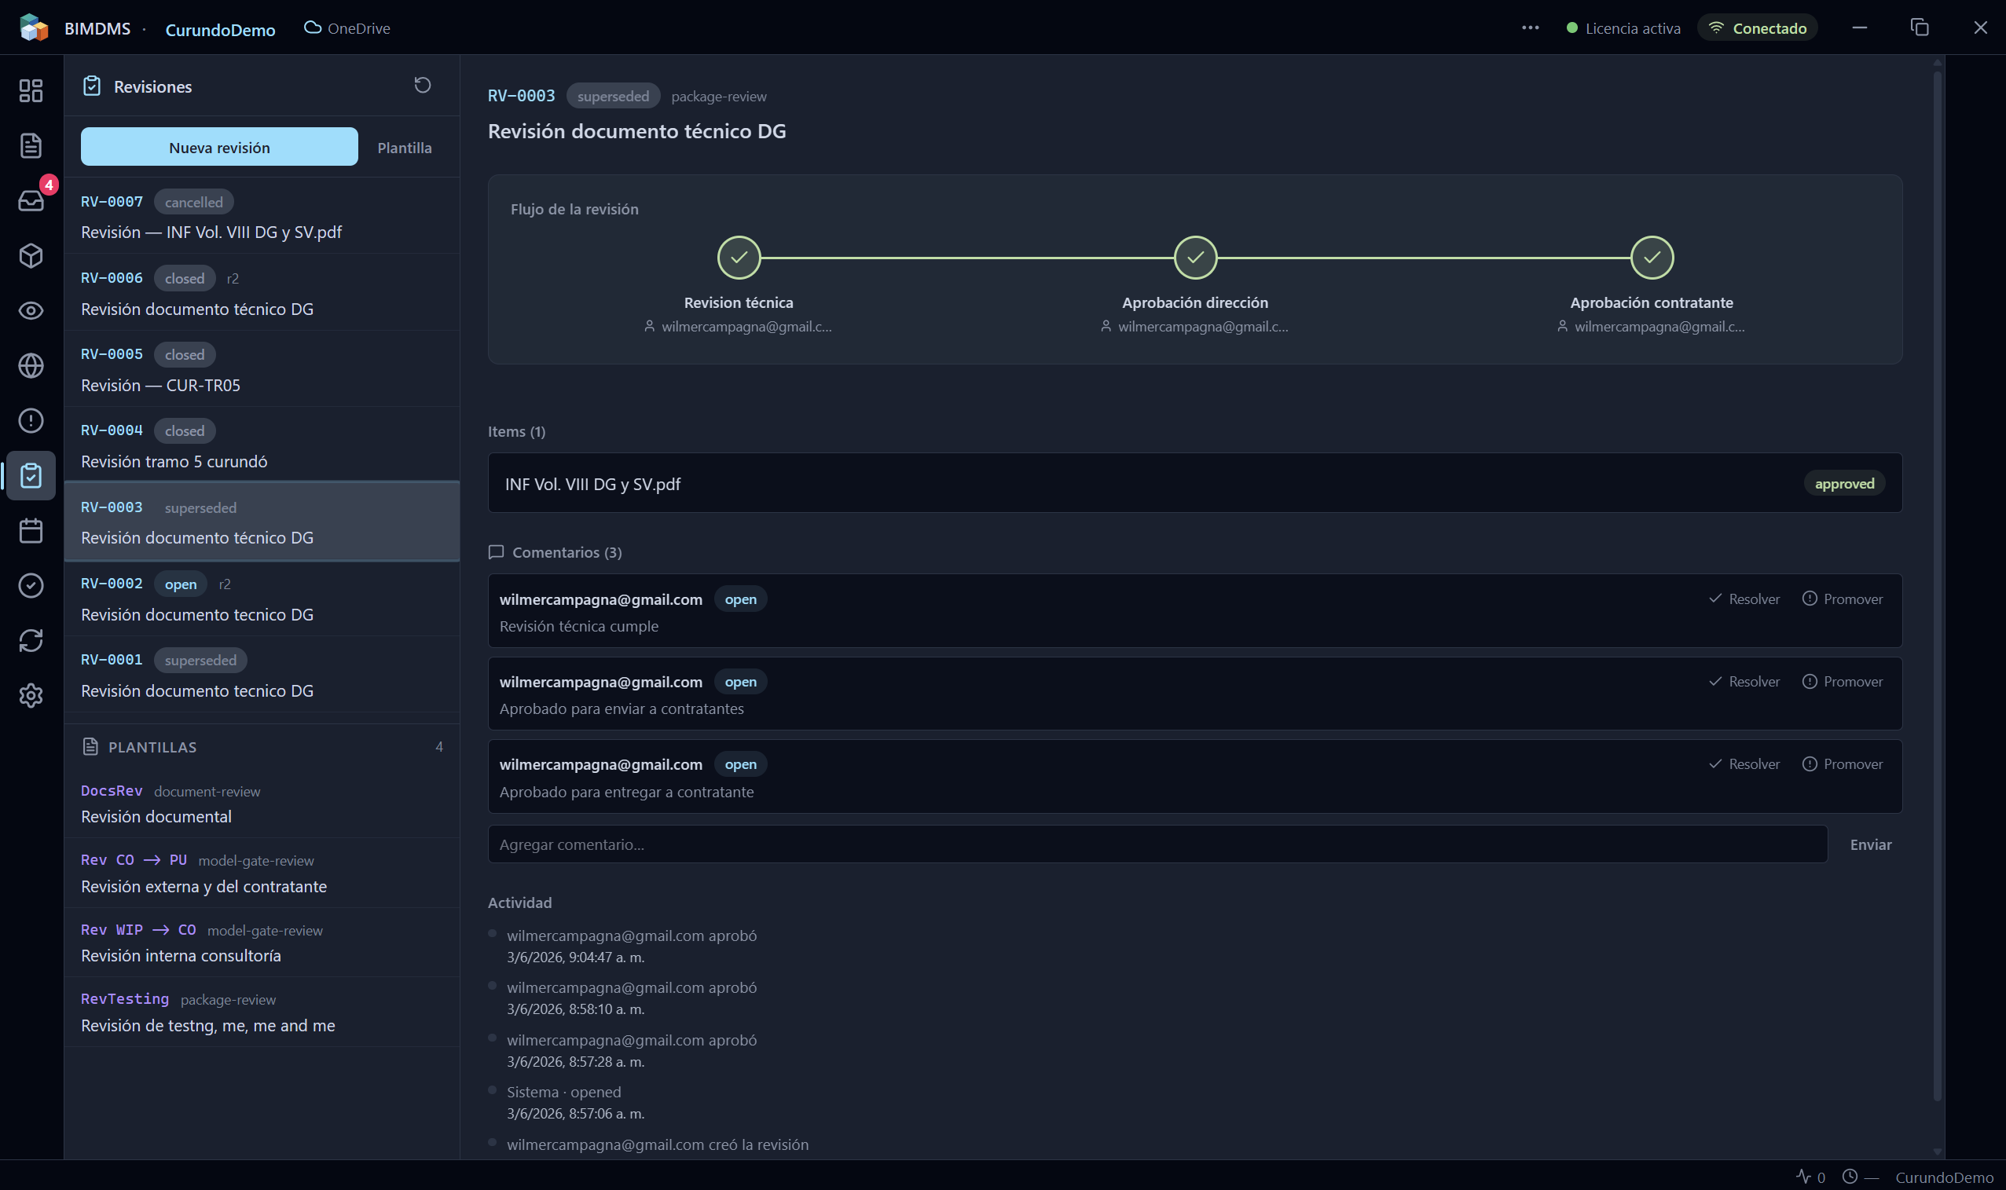Image resolution: width=2006 pixels, height=1190 pixels.
Task: Switch to the Plantilla tab
Action: [x=404, y=148]
